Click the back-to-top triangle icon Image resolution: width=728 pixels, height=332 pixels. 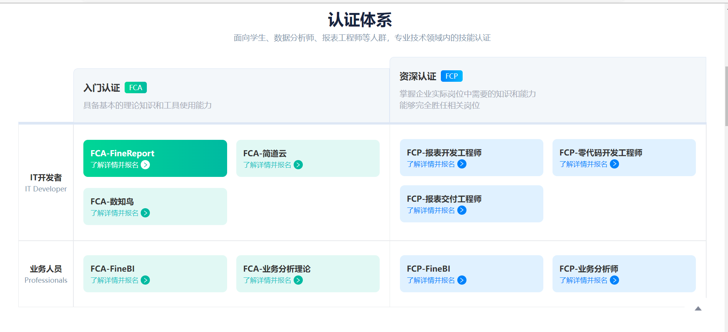pyautogui.click(x=698, y=309)
